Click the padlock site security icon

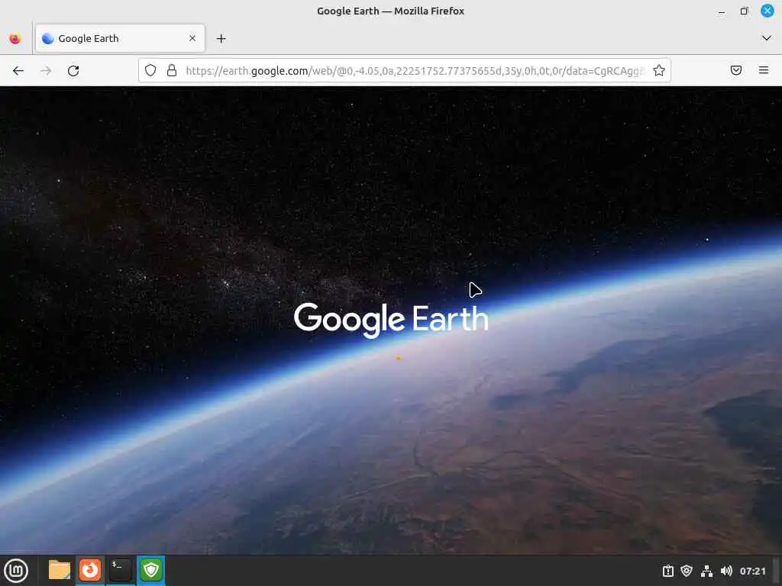pos(172,70)
